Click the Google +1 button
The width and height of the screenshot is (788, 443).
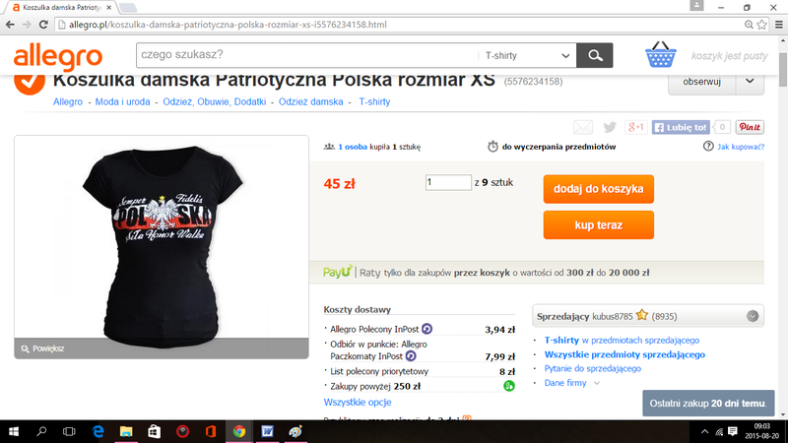[x=635, y=127]
